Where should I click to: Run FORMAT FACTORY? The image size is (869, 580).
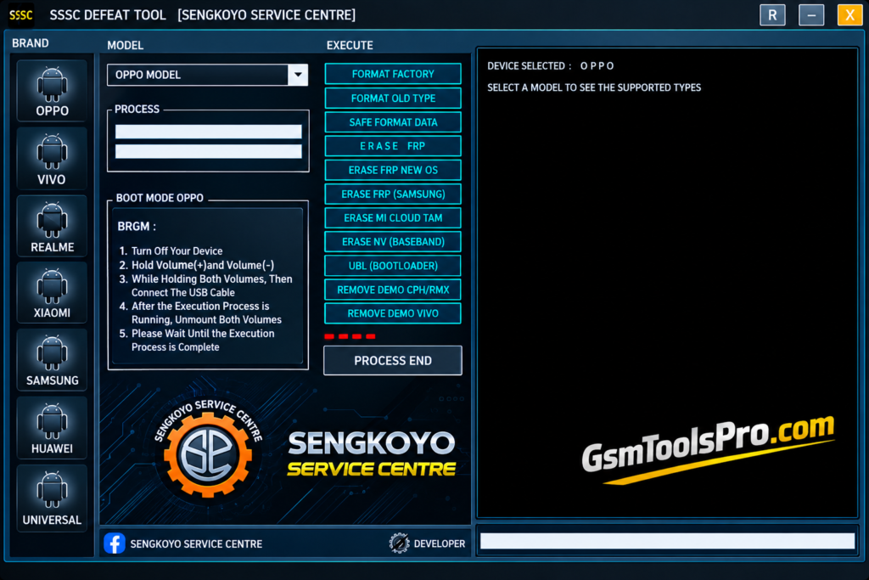pos(393,74)
